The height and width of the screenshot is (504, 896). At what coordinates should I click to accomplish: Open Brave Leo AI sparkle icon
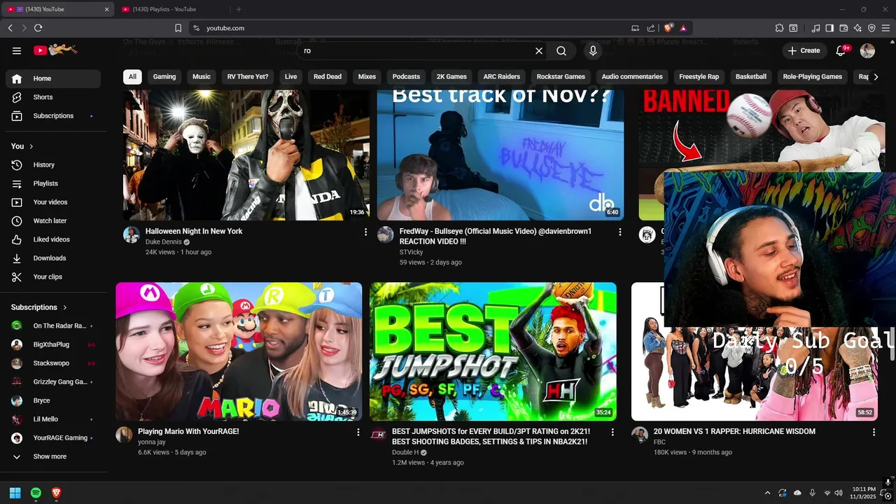coord(857,28)
